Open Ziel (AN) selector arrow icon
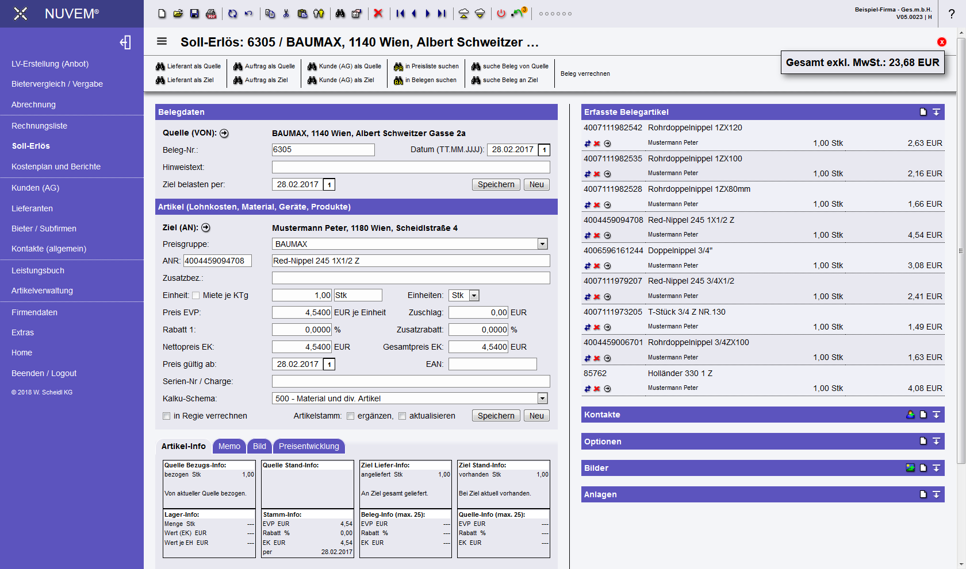Viewport: 966px width, 569px height. pos(206,228)
